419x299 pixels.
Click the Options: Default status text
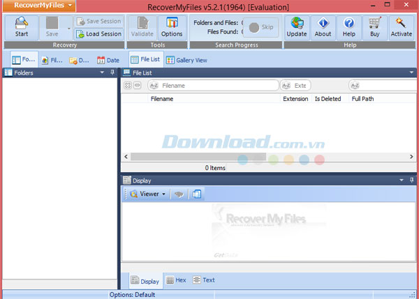(x=132, y=295)
